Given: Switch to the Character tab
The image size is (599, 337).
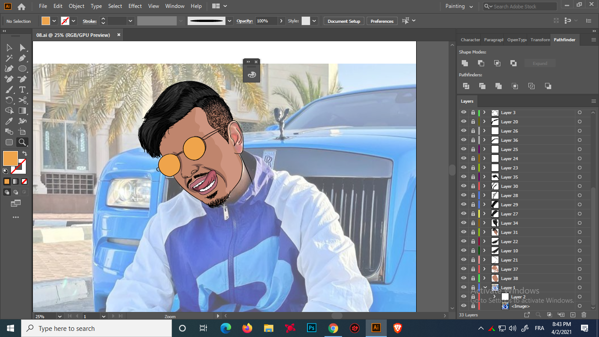Looking at the screenshot, I should [470, 39].
